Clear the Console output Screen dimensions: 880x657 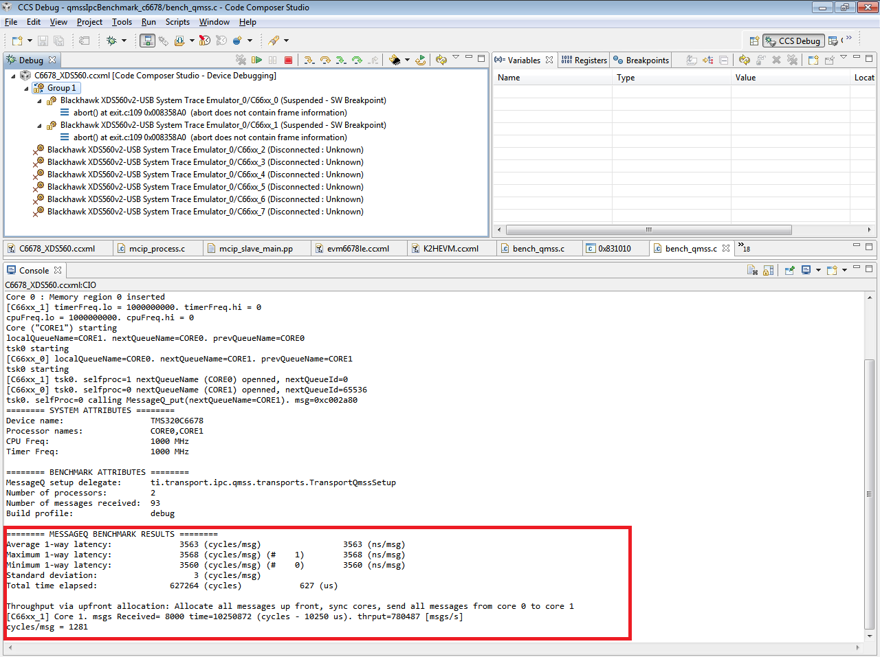point(753,269)
